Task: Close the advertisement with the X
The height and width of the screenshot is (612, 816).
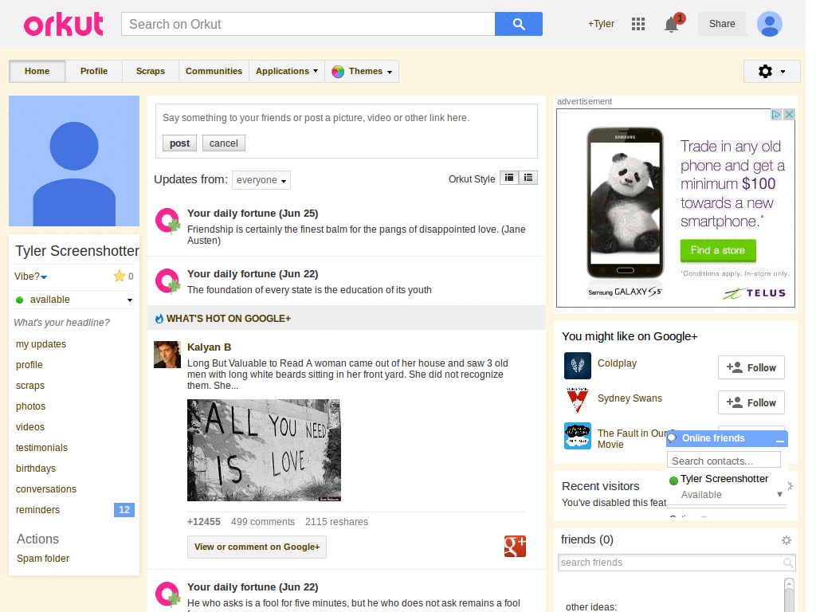Action: [789, 114]
